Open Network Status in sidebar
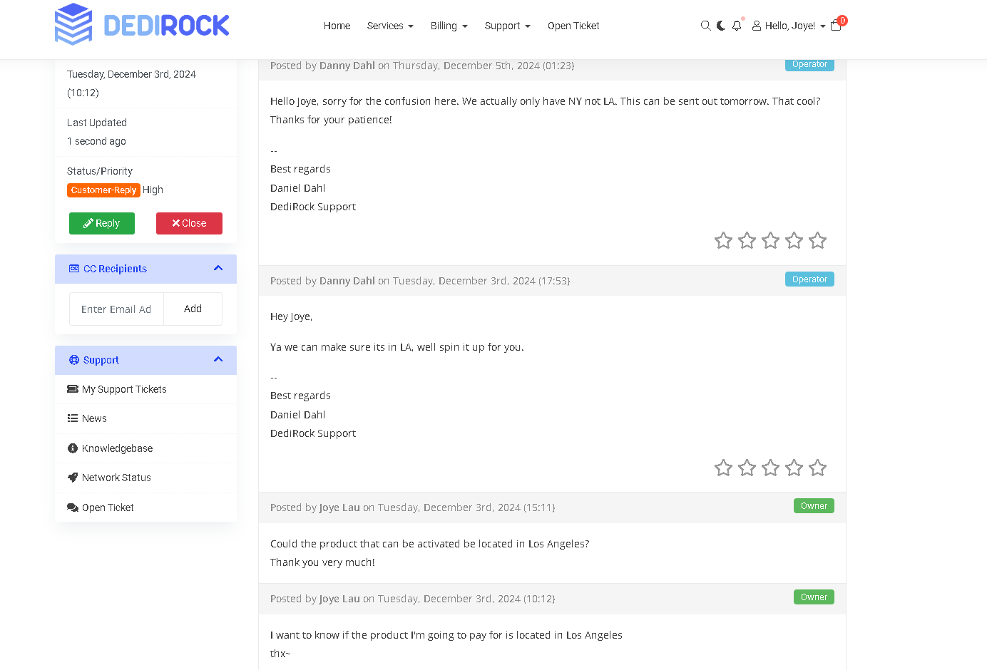Image resolution: width=987 pixels, height=670 pixels. coord(116,478)
